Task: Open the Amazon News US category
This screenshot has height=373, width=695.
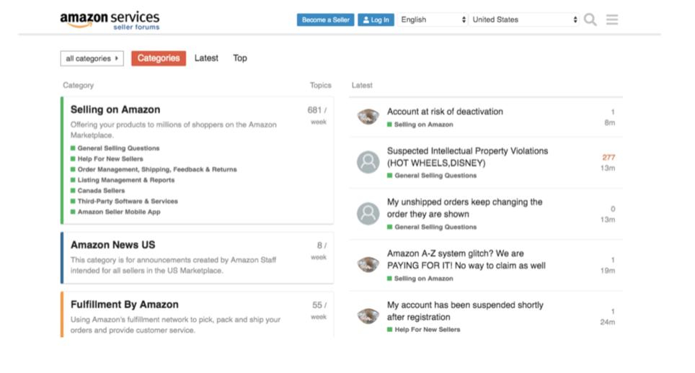Action: pos(113,245)
